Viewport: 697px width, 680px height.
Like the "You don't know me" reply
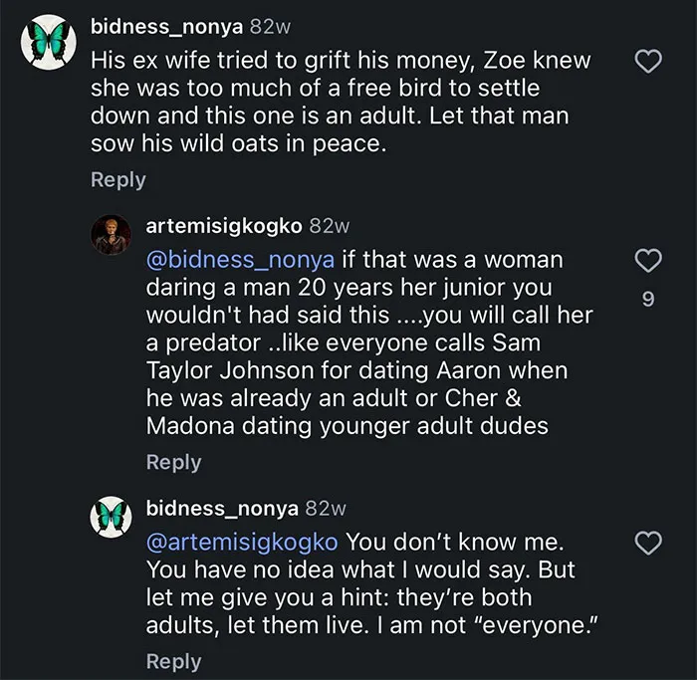pos(648,543)
